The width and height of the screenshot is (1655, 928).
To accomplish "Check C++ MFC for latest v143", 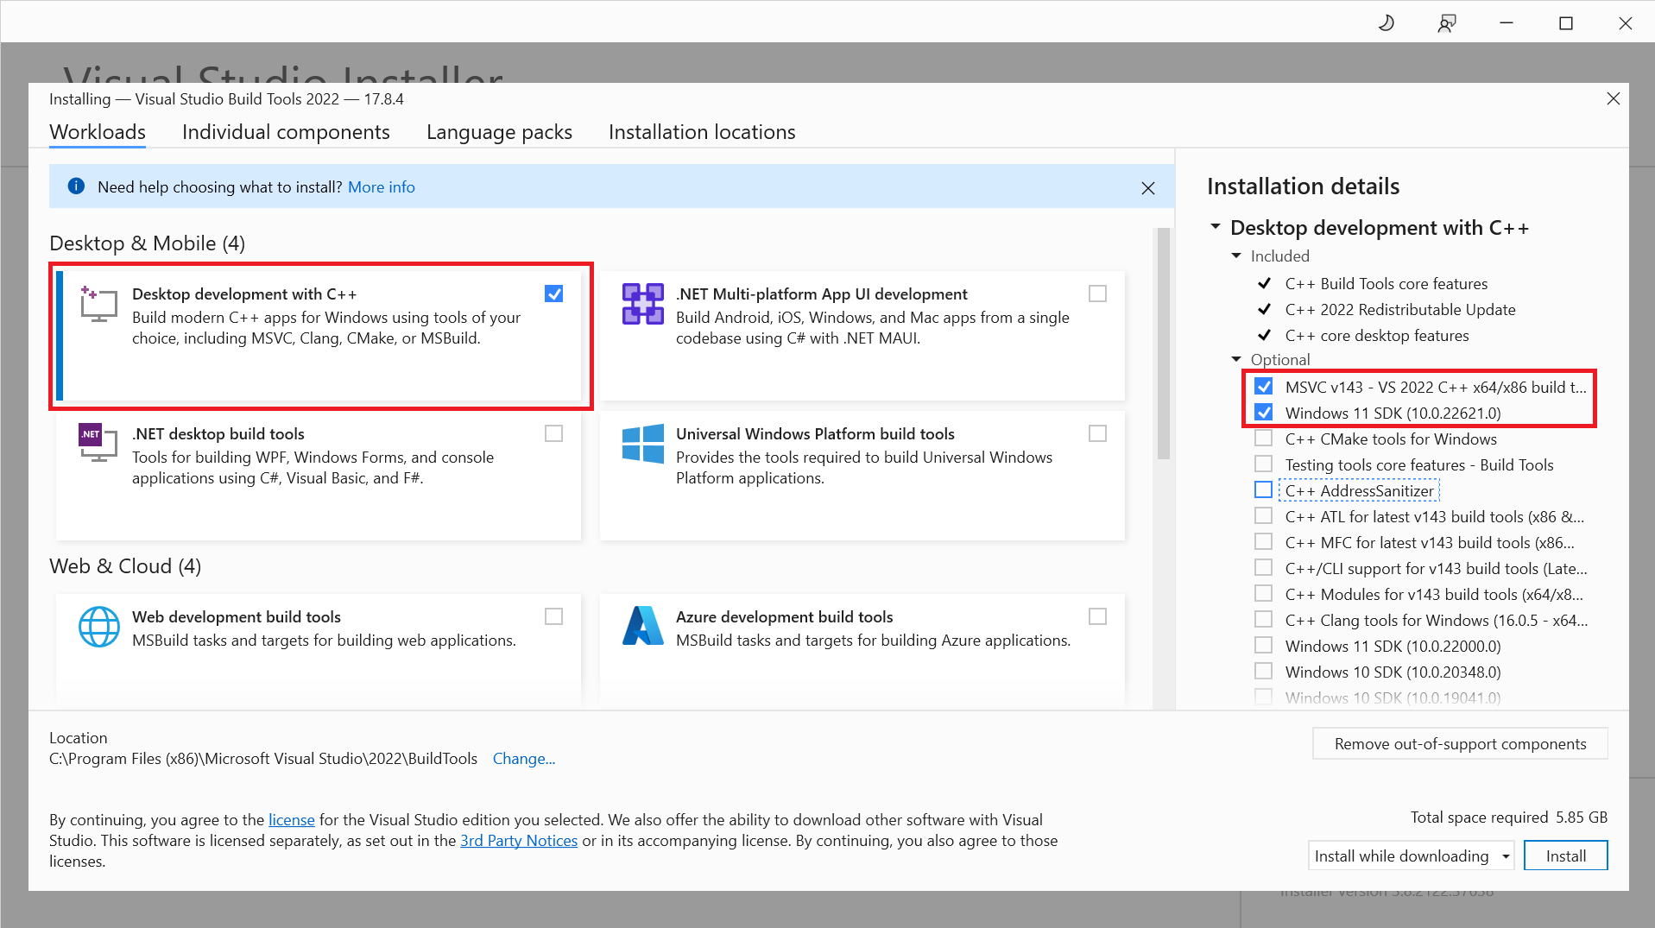I will point(1264,542).
